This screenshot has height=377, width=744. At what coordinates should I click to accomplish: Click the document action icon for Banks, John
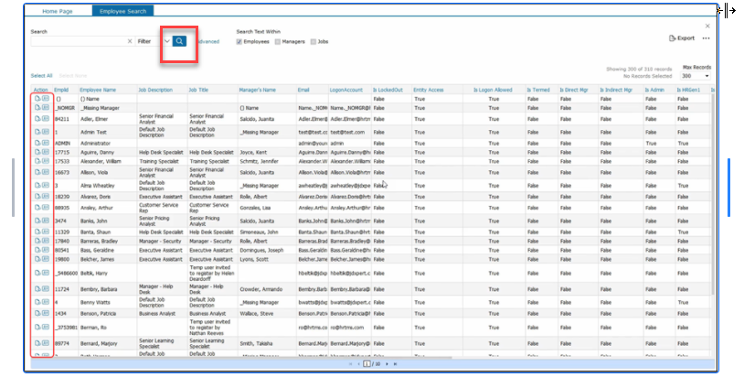click(x=37, y=221)
